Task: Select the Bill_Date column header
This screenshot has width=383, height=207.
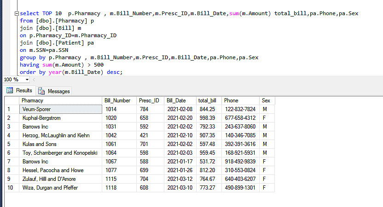Action: (x=180, y=101)
